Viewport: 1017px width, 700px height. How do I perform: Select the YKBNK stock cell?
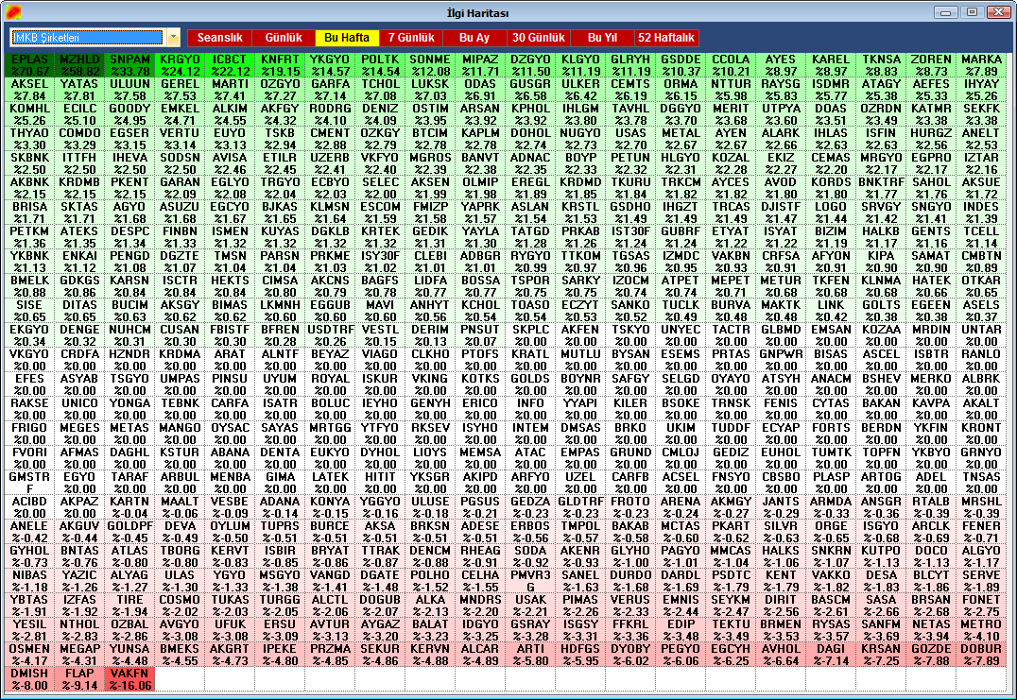30,262
